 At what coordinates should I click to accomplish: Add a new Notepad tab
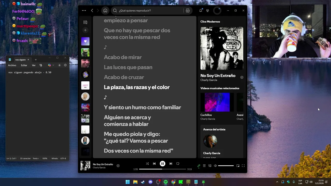[36, 60]
